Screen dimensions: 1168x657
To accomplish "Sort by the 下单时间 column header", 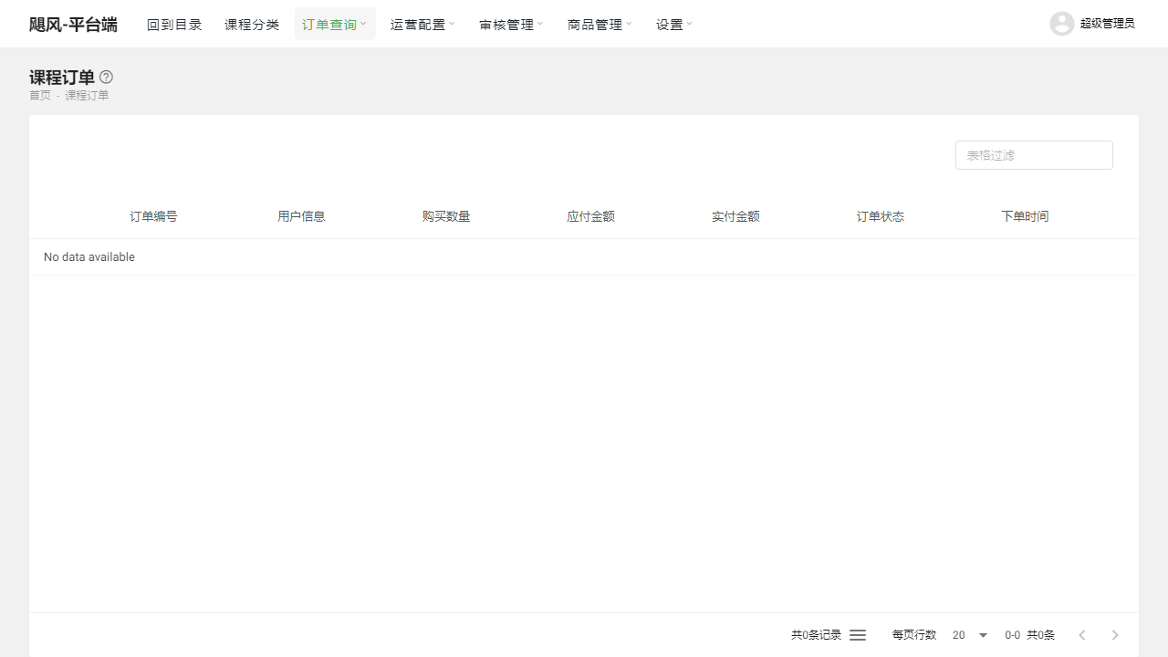I will tap(1025, 216).
